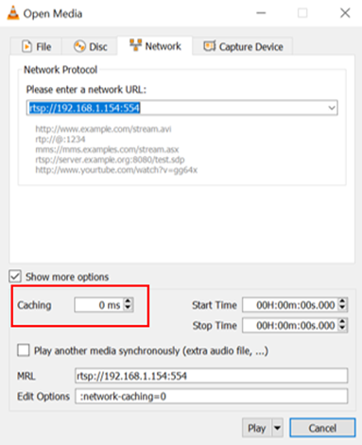Screen dimensions: 362x445
Task: Click the File tab's play-page icon
Action: pyautogui.click(x=26, y=46)
